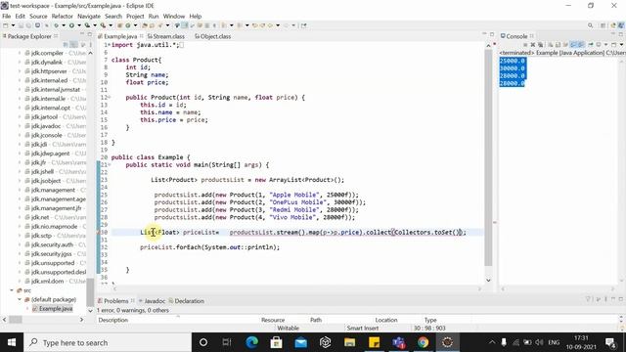626x352 pixels.
Task: Open the Debug icon's dropdown arrow
Action: pos(64,25)
